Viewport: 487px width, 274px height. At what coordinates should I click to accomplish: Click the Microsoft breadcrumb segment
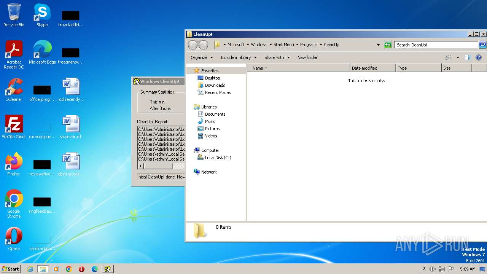[236, 45]
